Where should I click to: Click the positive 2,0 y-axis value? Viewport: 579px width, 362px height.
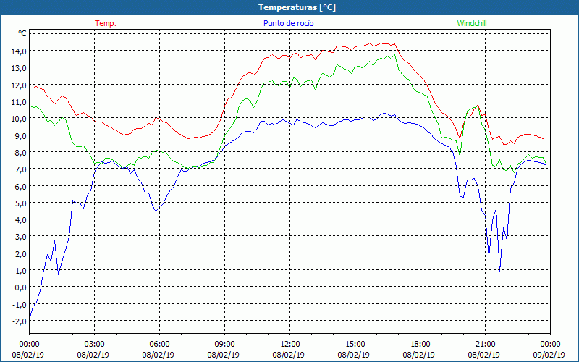tap(20, 253)
